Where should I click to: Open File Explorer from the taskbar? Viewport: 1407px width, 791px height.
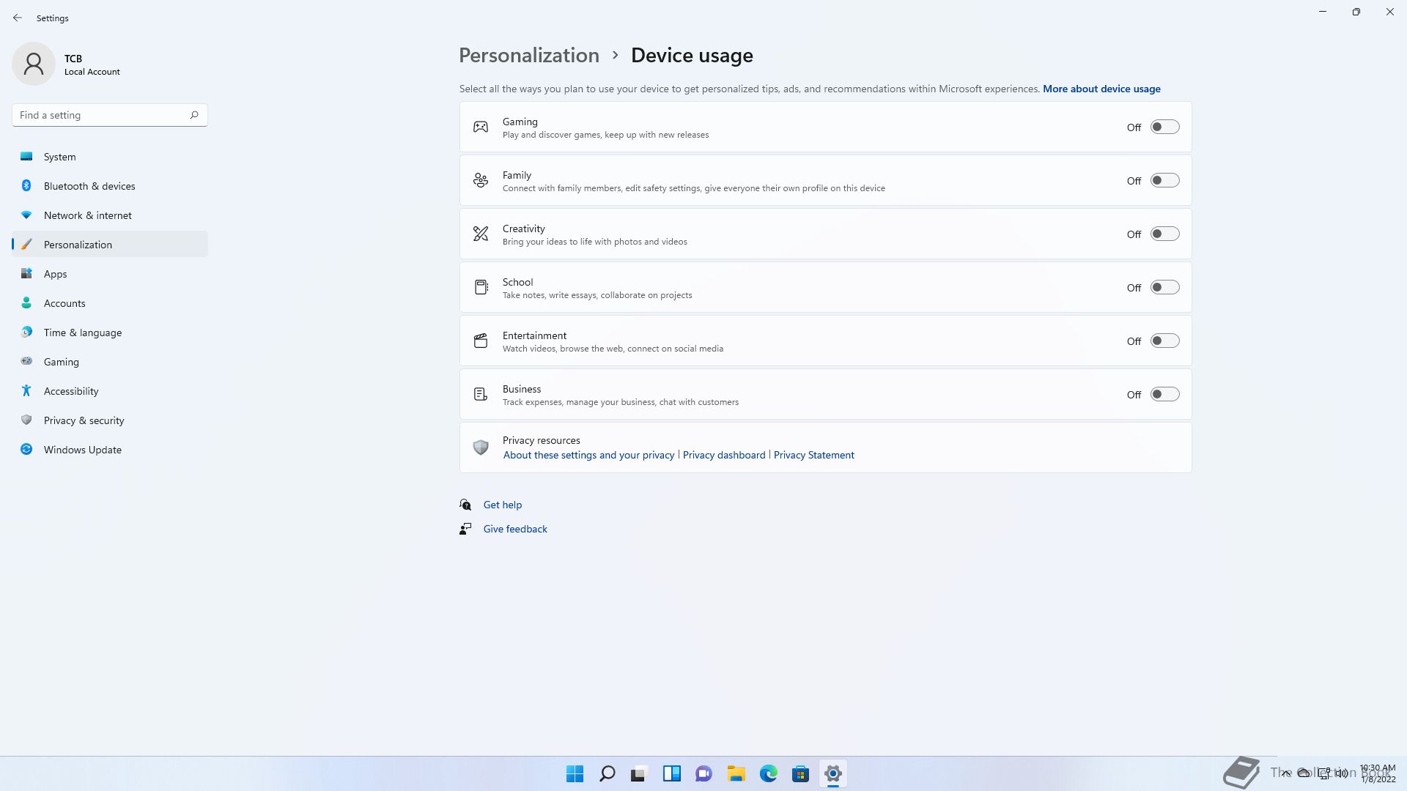click(x=736, y=773)
